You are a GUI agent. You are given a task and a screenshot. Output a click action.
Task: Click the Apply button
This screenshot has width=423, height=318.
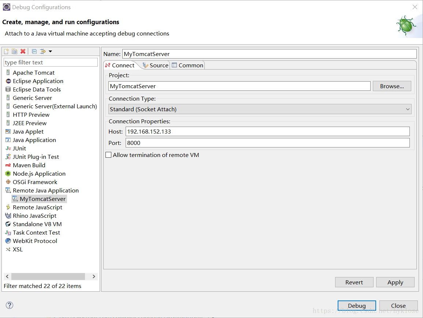click(395, 282)
